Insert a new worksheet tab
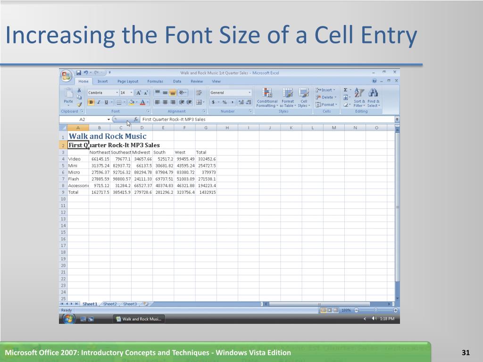This screenshot has height=362, width=483. click(146, 304)
